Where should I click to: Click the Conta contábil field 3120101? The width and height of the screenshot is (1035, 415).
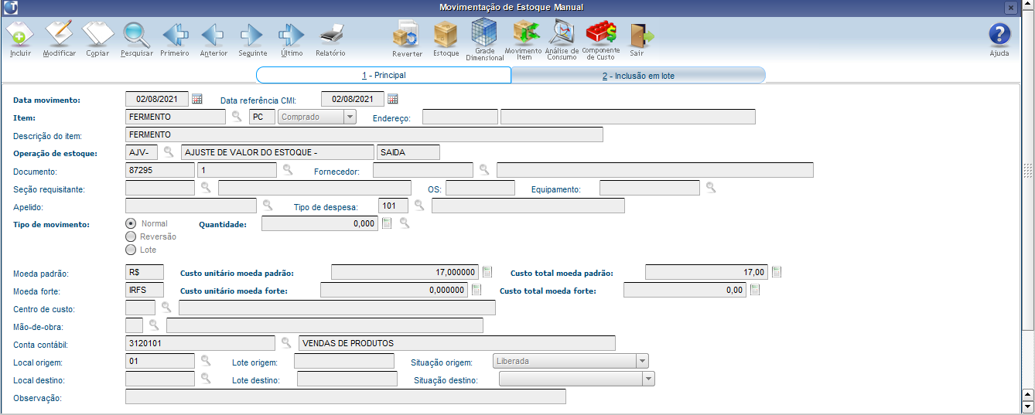pos(200,343)
